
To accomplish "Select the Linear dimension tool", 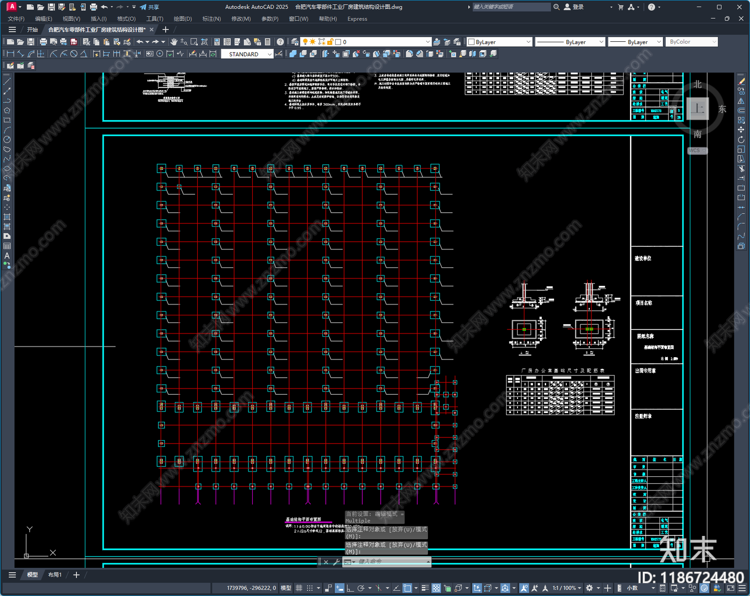I will click(x=10, y=54).
